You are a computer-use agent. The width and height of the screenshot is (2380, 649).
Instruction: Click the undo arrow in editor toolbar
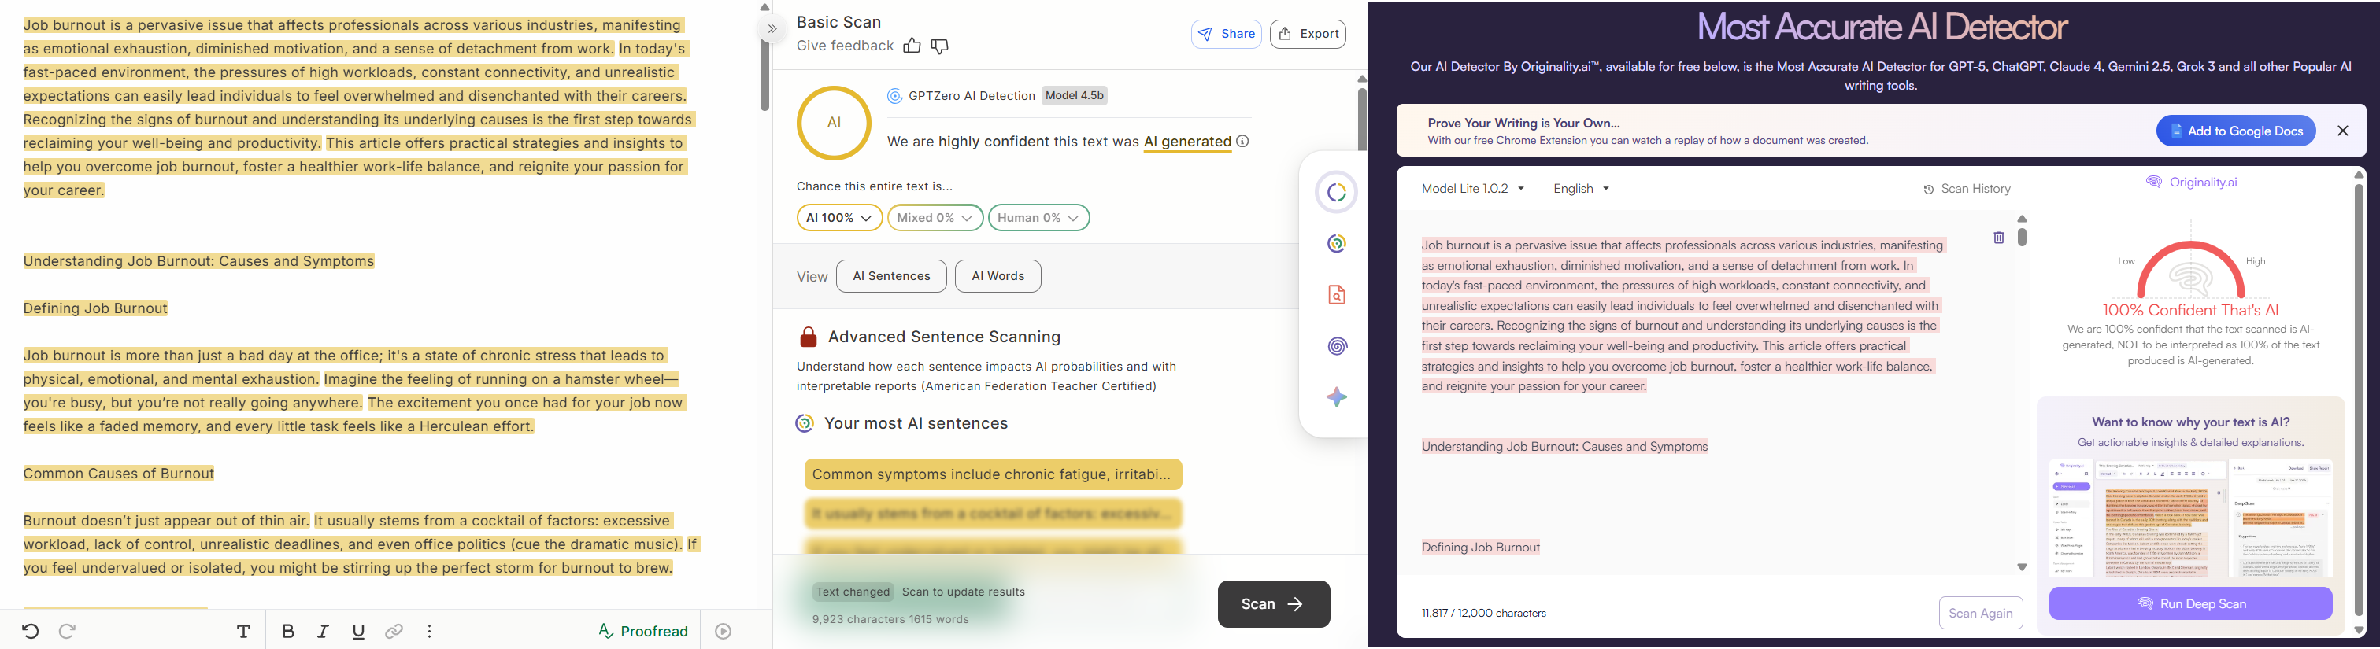(x=31, y=632)
